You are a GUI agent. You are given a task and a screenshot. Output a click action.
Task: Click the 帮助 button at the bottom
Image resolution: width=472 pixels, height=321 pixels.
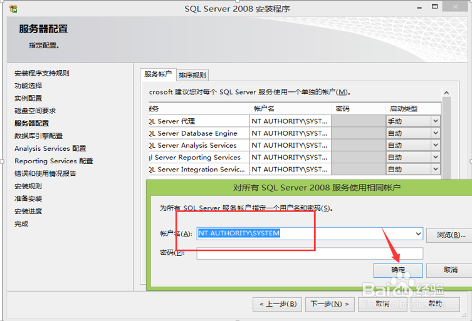[x=435, y=305]
